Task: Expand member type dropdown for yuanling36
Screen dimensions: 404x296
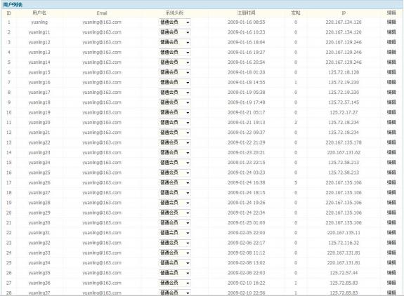Action: point(175,283)
